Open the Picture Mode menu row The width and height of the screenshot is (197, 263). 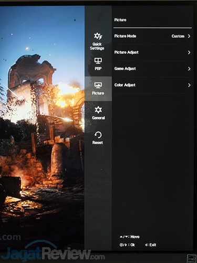(152, 36)
